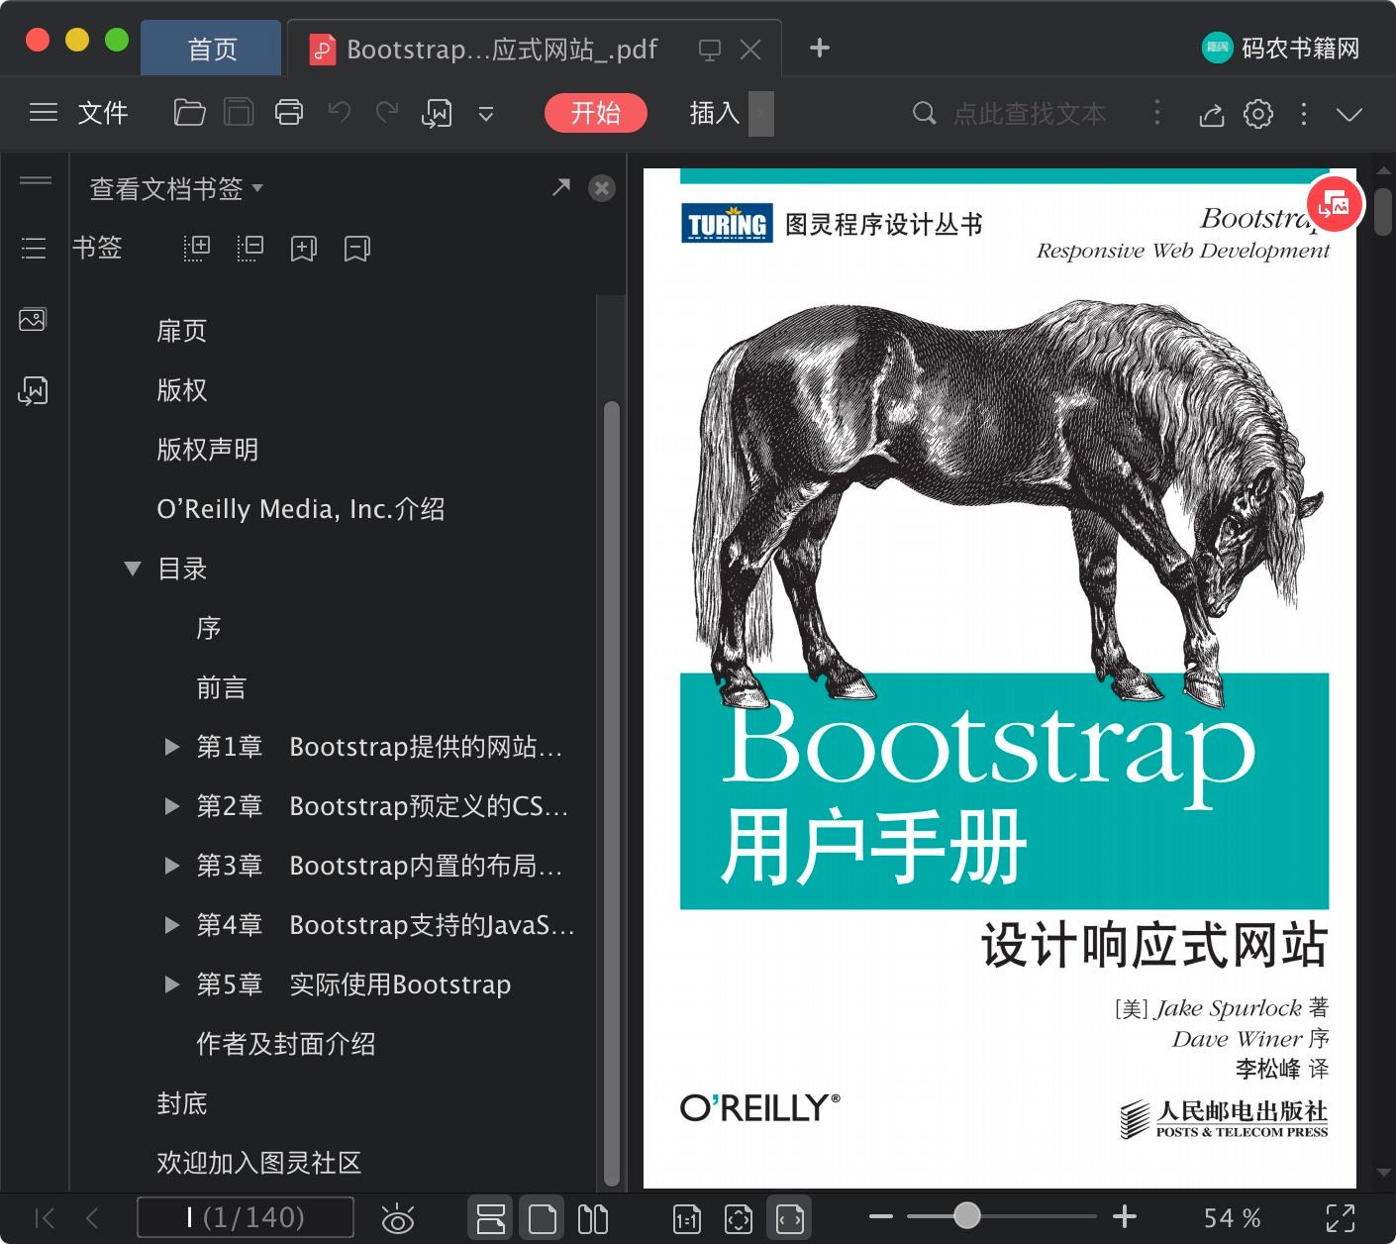Open the quick access toolbar dropdown arrow
1396x1244 pixels.
pyautogui.click(x=486, y=114)
